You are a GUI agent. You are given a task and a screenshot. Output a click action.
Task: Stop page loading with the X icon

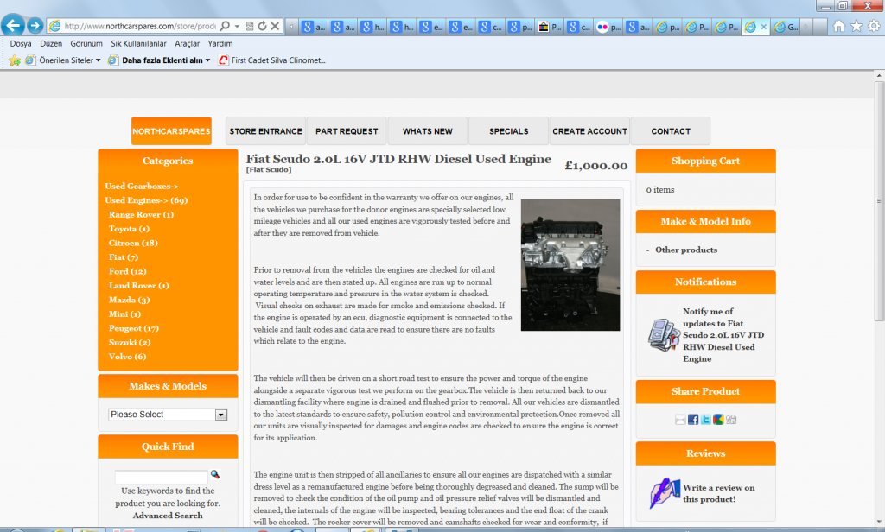tap(275, 26)
